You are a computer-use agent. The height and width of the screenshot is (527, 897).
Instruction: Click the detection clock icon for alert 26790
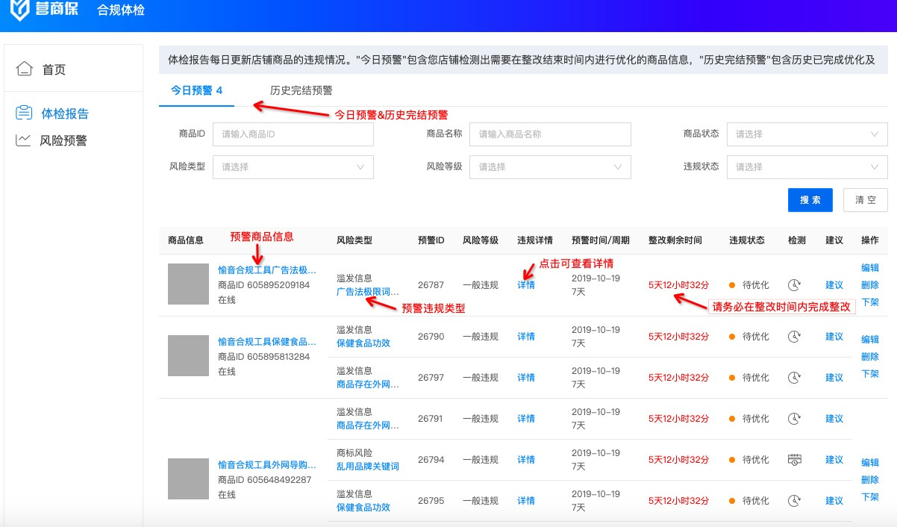point(795,337)
